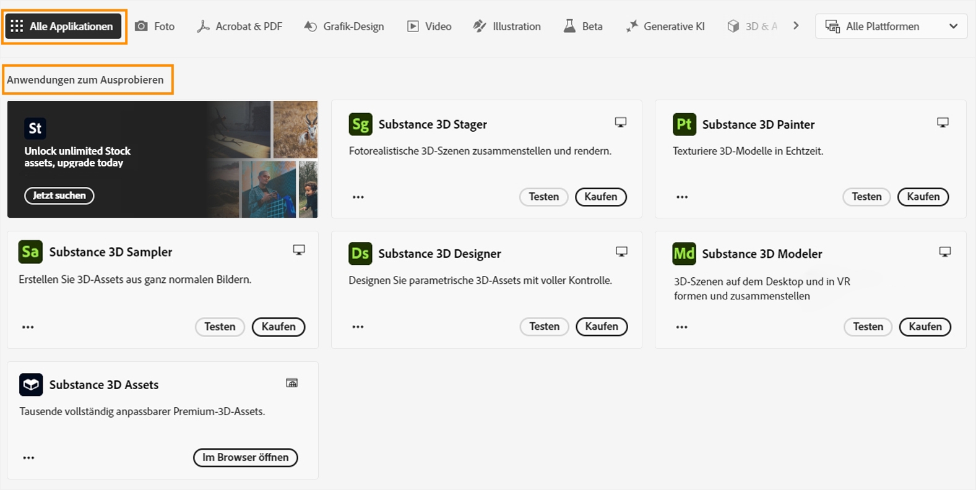Click Kaufen for Substance 3D Modeler
This screenshot has width=976, height=490.
click(x=925, y=327)
